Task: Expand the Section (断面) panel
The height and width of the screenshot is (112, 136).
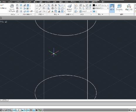Action: (x=69, y=14)
